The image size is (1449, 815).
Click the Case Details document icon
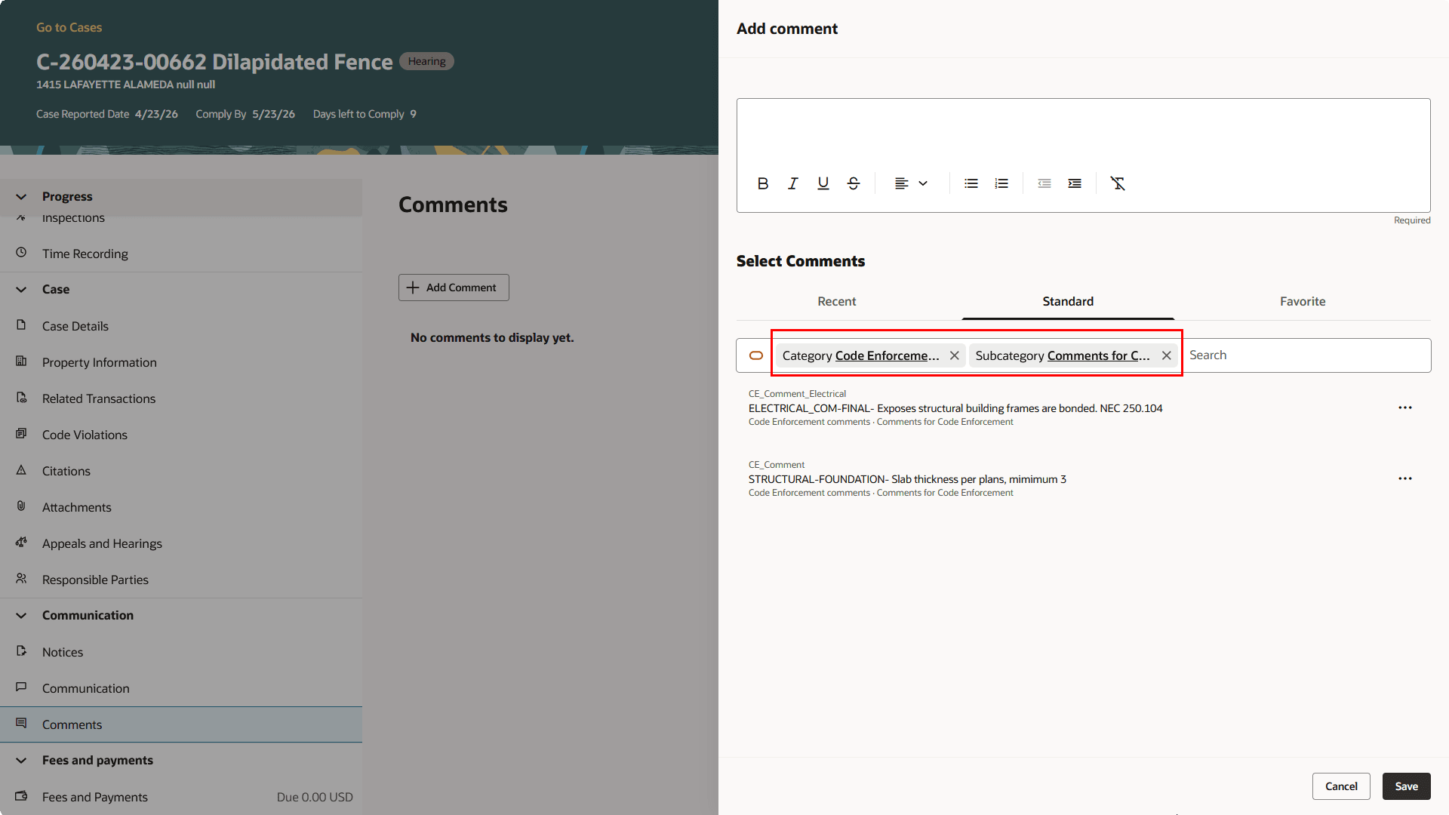[x=21, y=325]
